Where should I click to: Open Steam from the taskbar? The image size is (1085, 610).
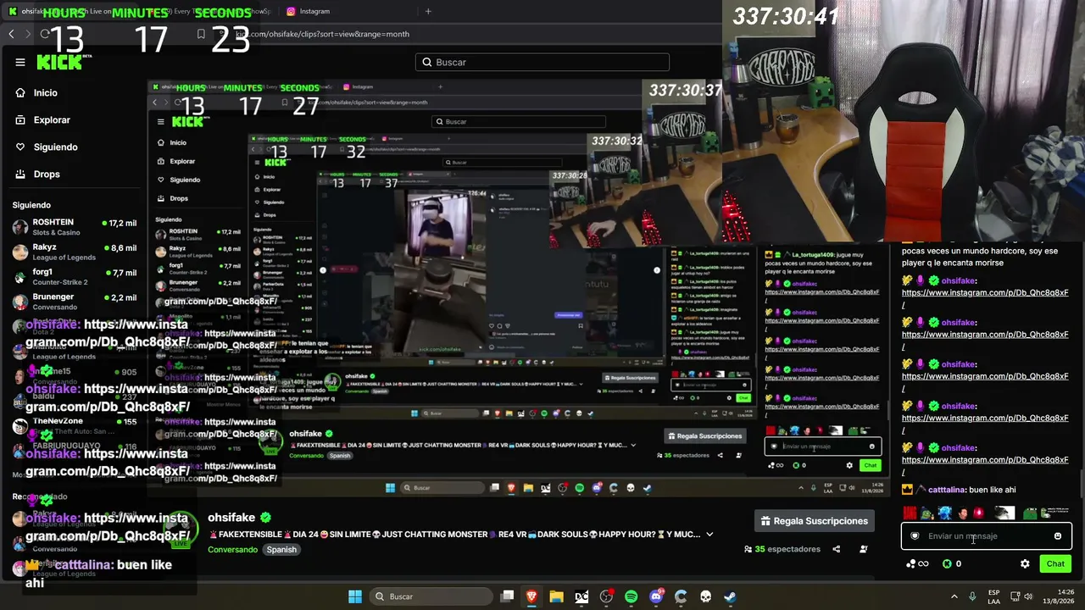(x=730, y=596)
